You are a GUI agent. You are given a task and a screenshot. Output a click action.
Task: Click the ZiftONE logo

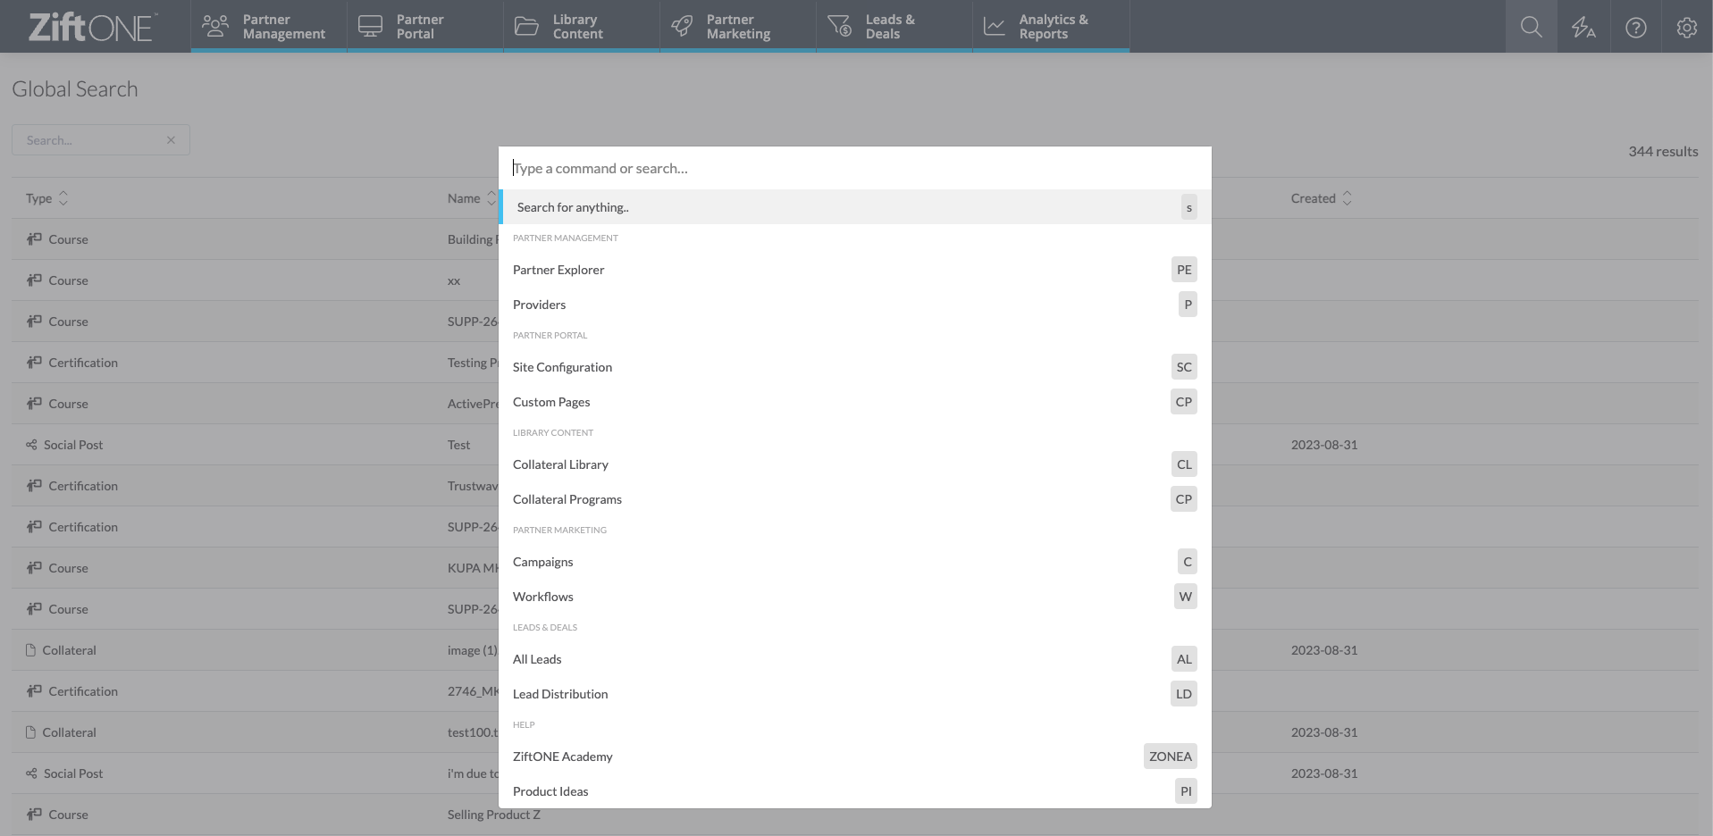pos(93,27)
